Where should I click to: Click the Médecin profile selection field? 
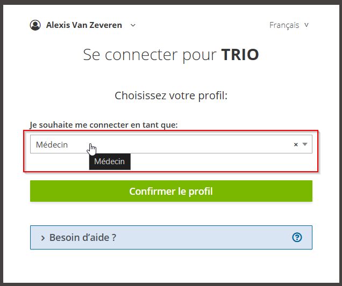click(x=171, y=144)
